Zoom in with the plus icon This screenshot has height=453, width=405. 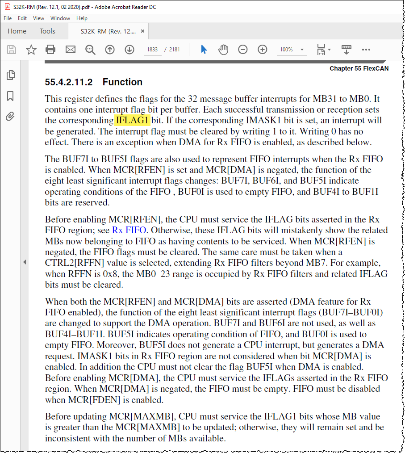coord(262,50)
